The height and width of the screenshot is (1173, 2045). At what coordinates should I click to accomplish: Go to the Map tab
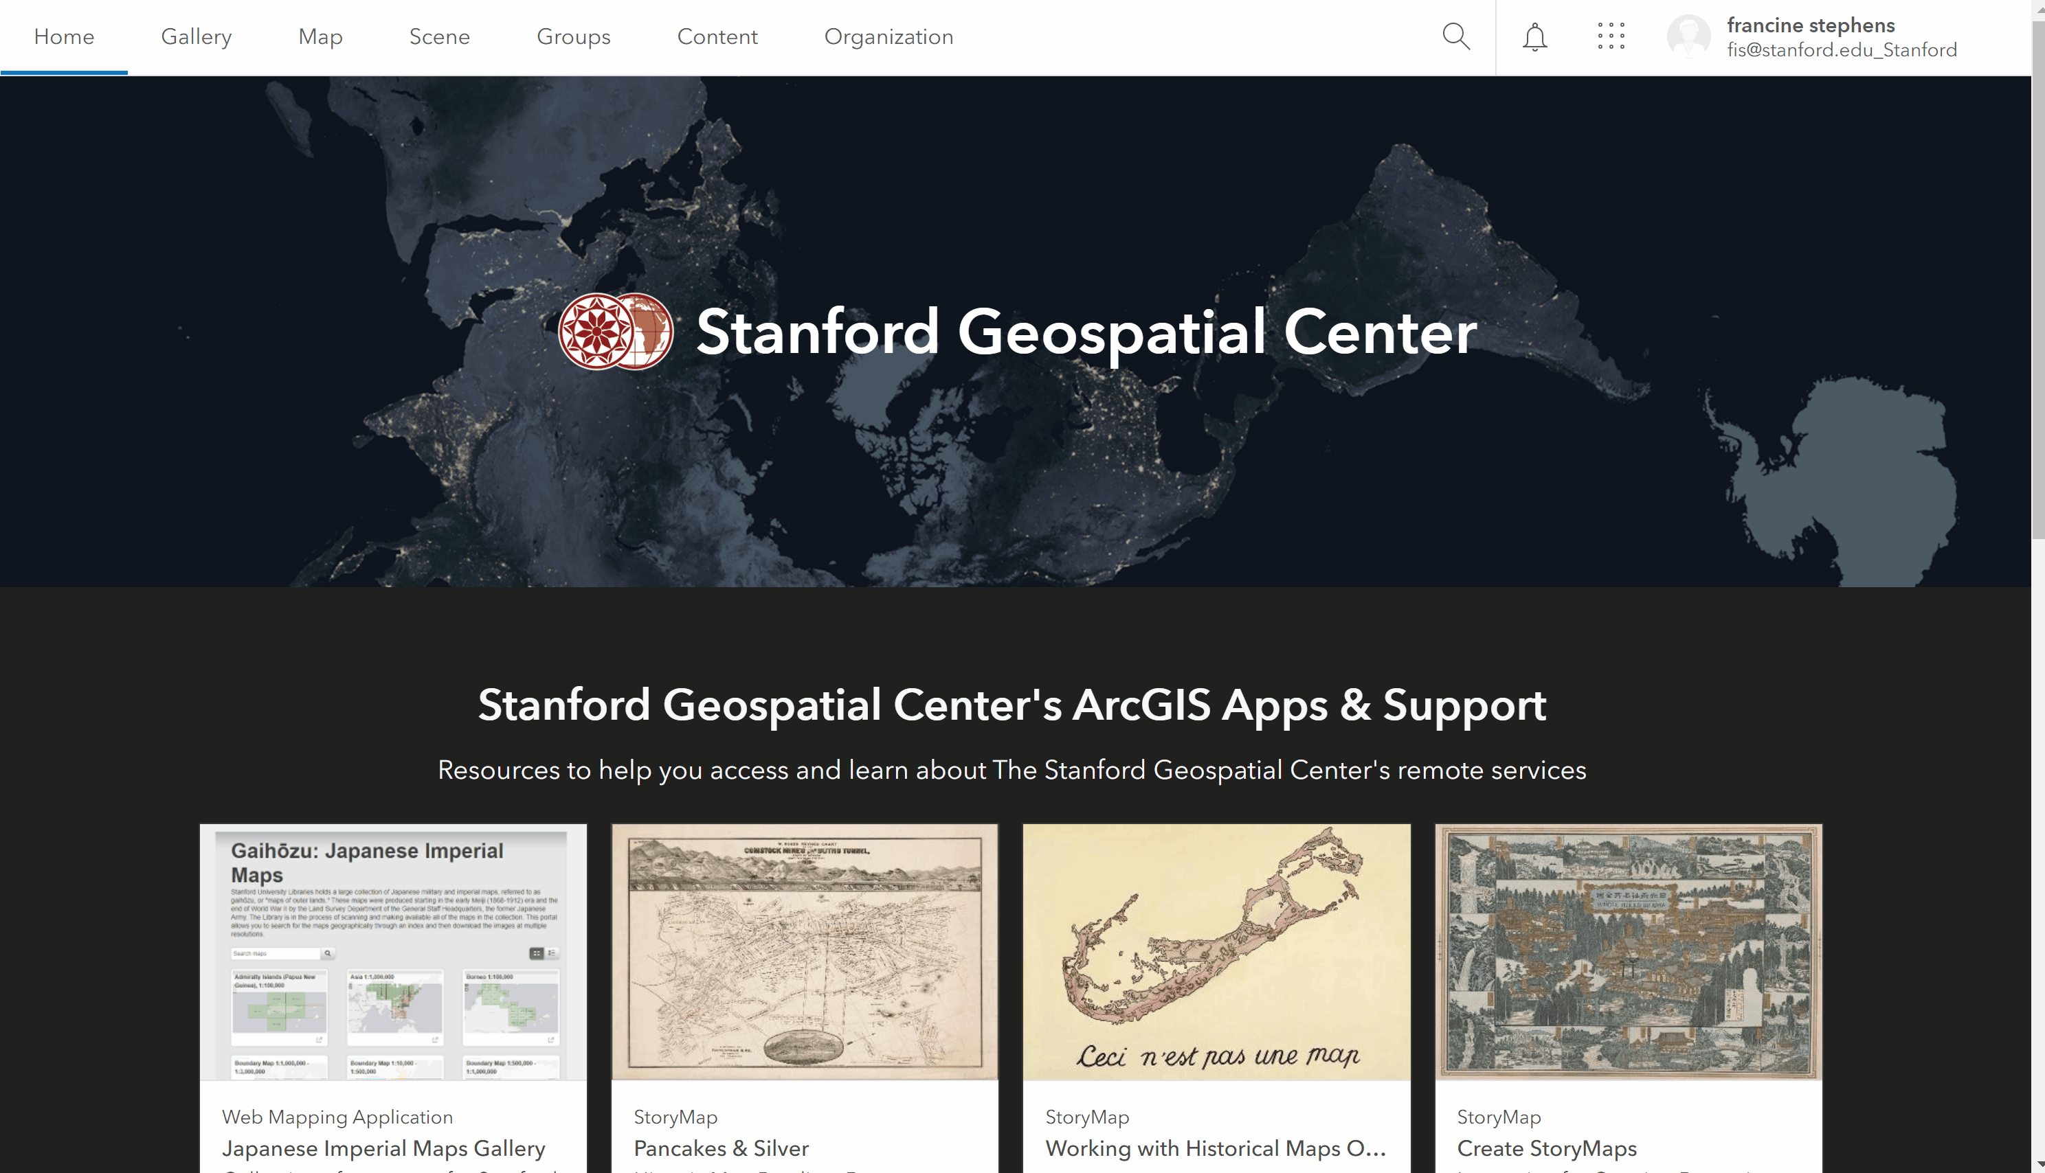[320, 36]
